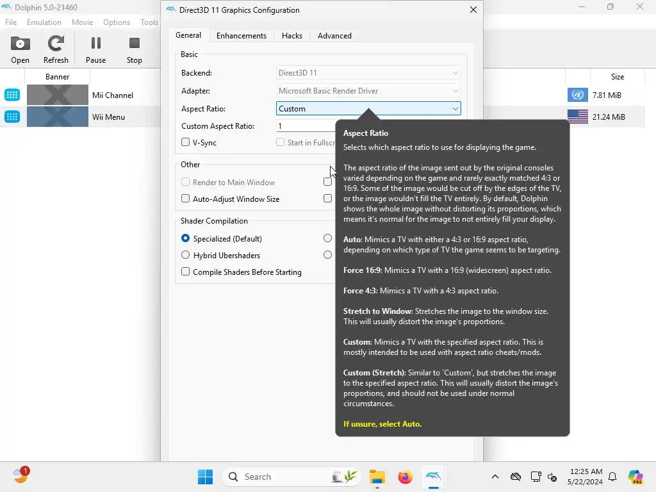Enable Auto-Adjust Window Size
This screenshot has width=656, height=492.
click(x=185, y=199)
